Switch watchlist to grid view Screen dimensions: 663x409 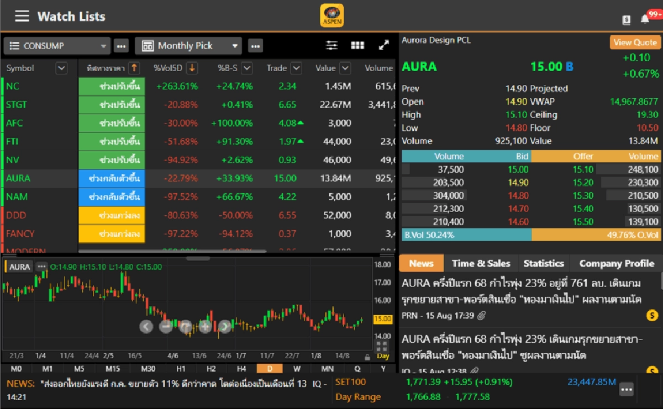357,46
